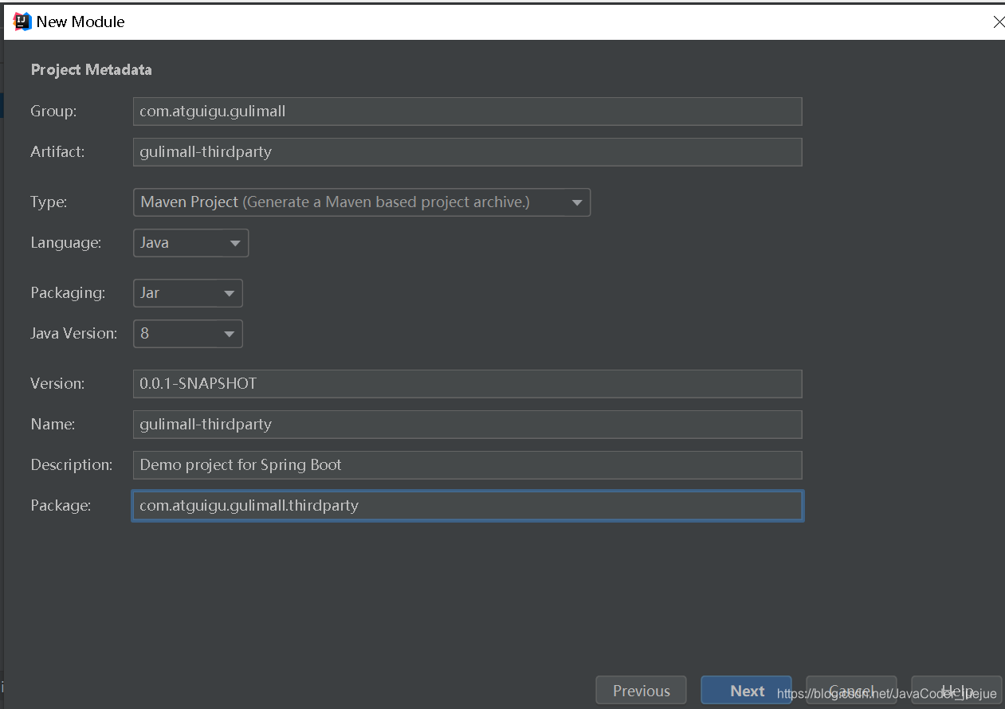Open the Language dropdown showing Java

coord(190,243)
